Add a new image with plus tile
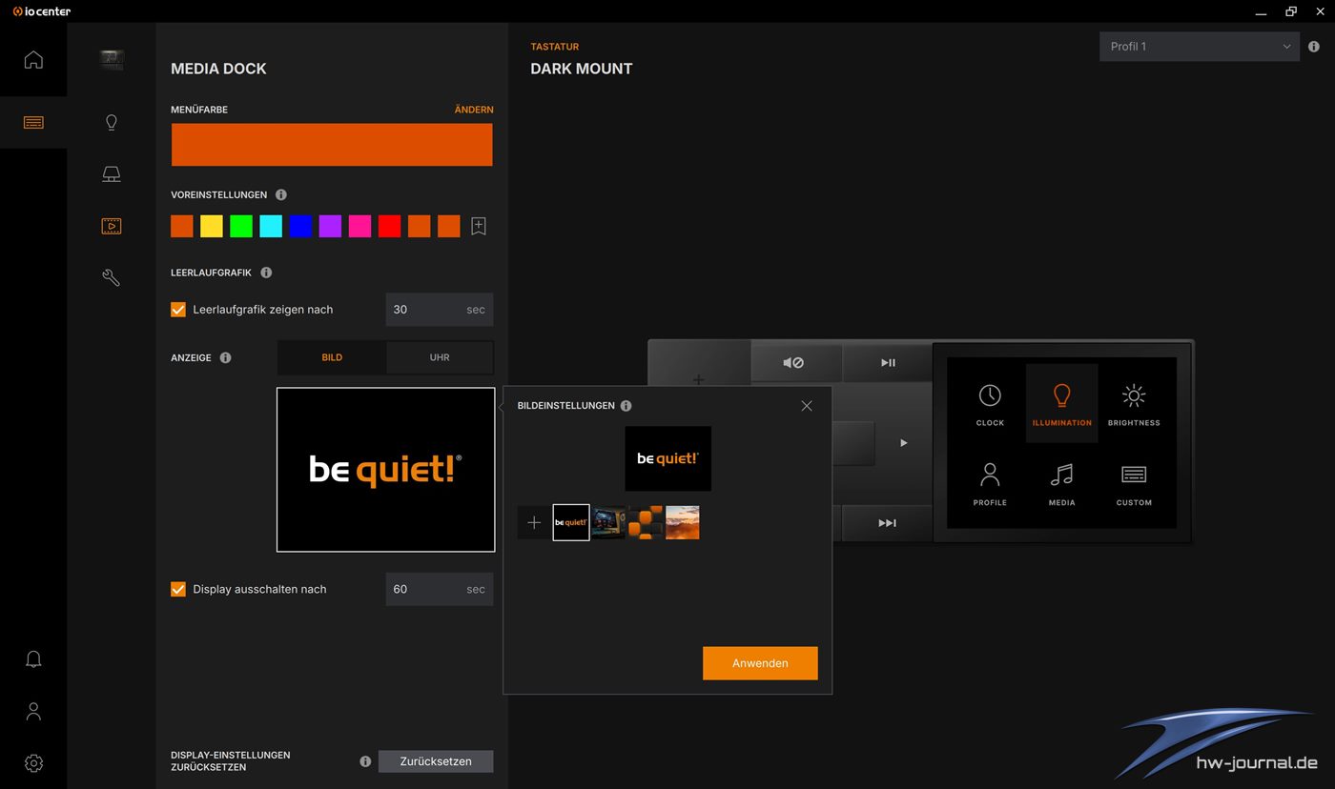 point(534,522)
